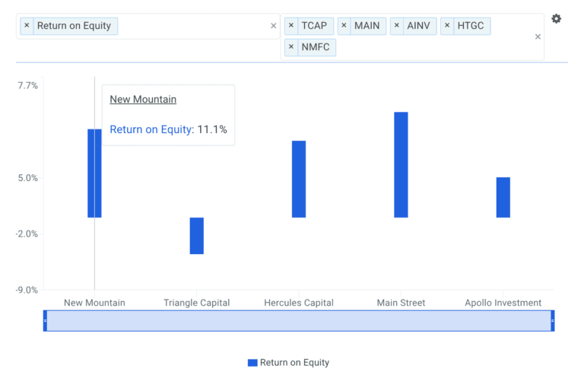Grab the right handle of range slider
The width and height of the screenshot is (584, 378).
pyautogui.click(x=552, y=321)
